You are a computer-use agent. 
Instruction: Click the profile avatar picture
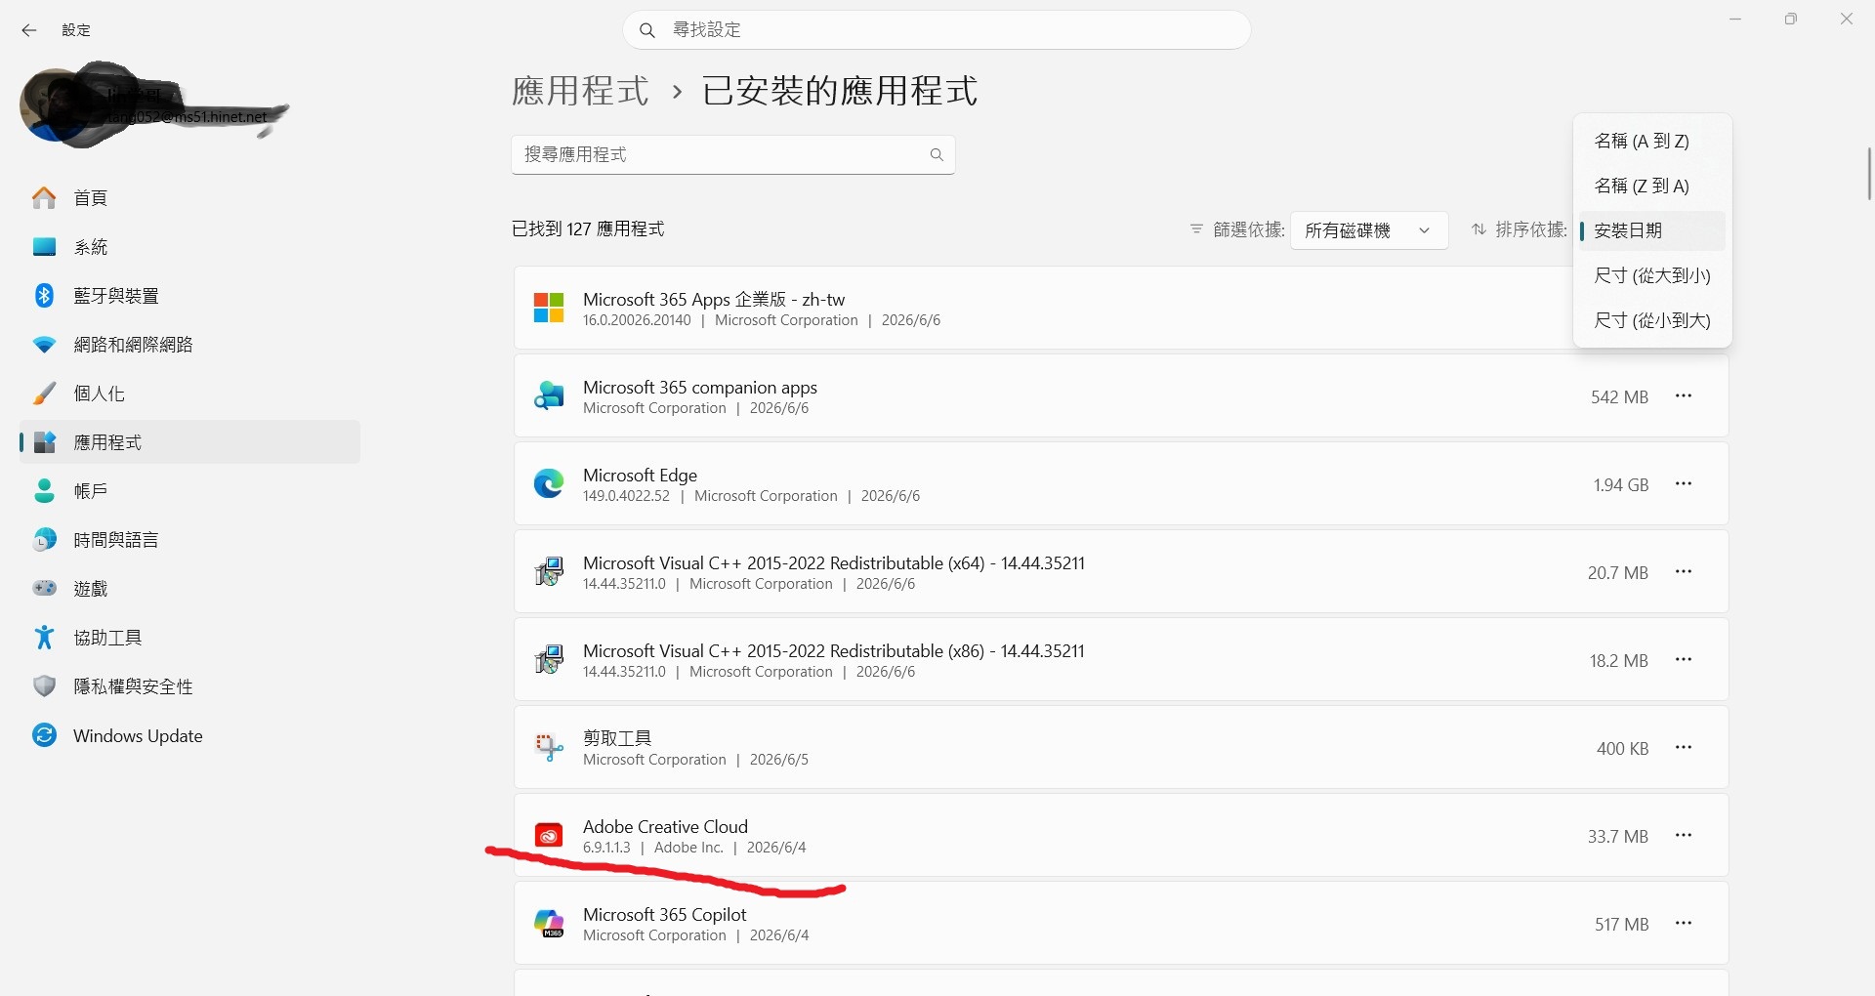coord(57,107)
